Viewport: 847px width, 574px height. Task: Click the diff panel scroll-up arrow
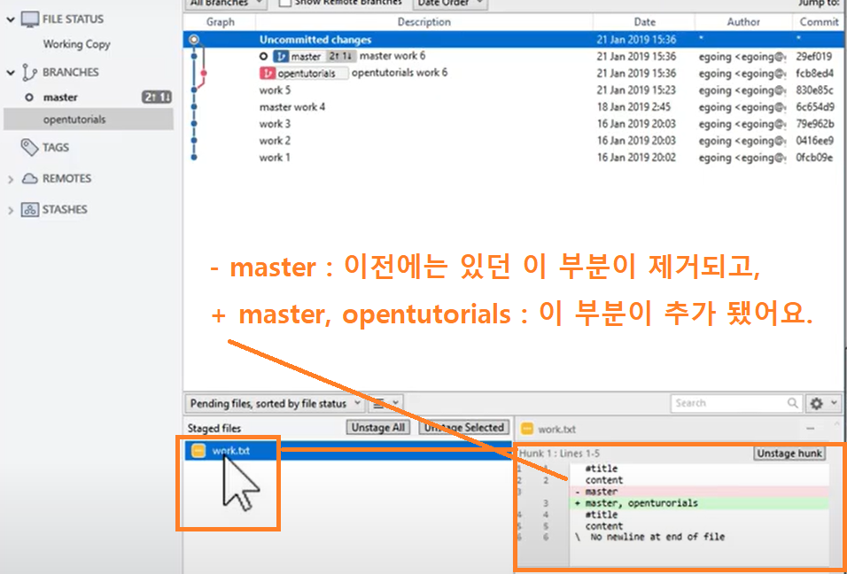point(838,424)
